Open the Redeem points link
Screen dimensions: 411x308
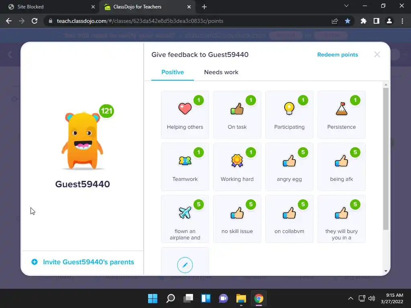click(337, 55)
